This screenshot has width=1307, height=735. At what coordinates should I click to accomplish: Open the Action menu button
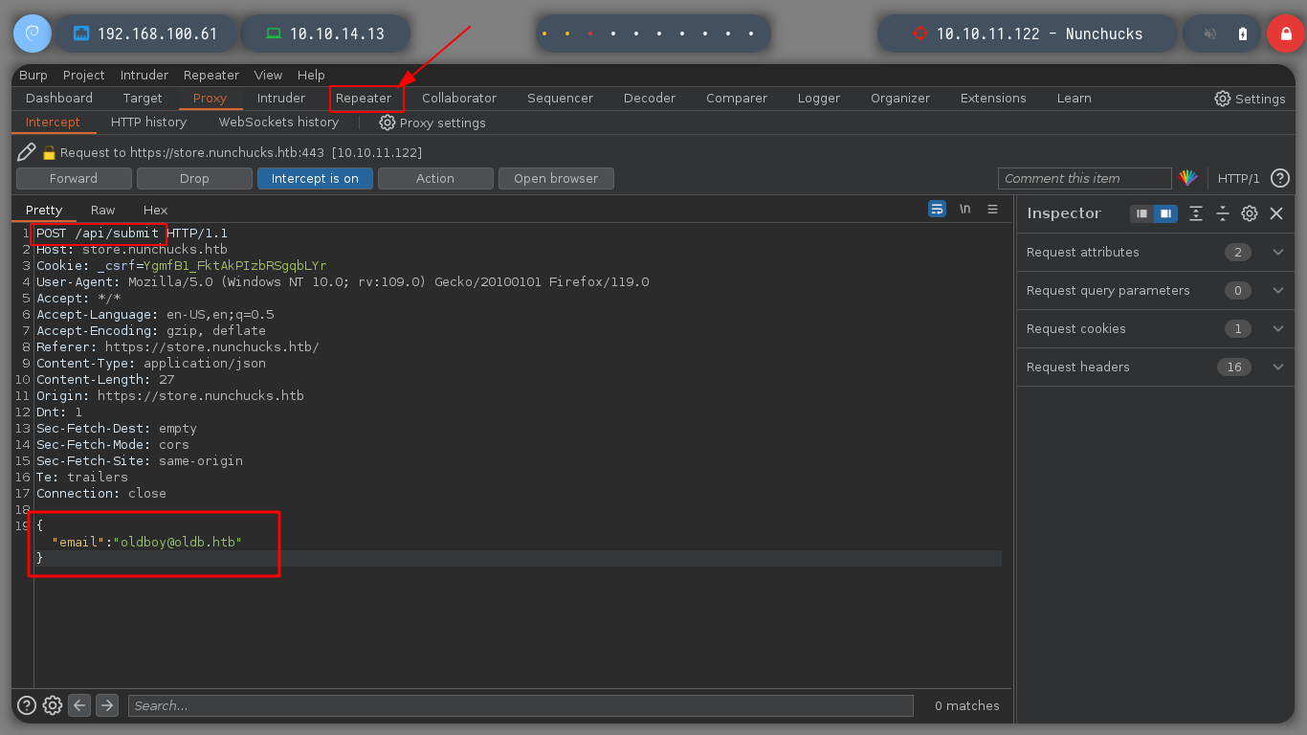coord(435,178)
